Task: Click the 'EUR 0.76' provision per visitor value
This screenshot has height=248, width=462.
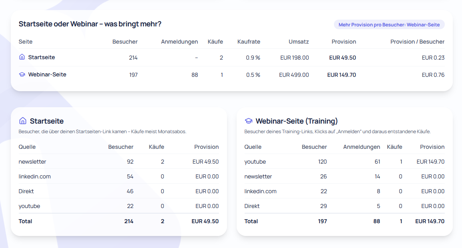Action: 433,75
